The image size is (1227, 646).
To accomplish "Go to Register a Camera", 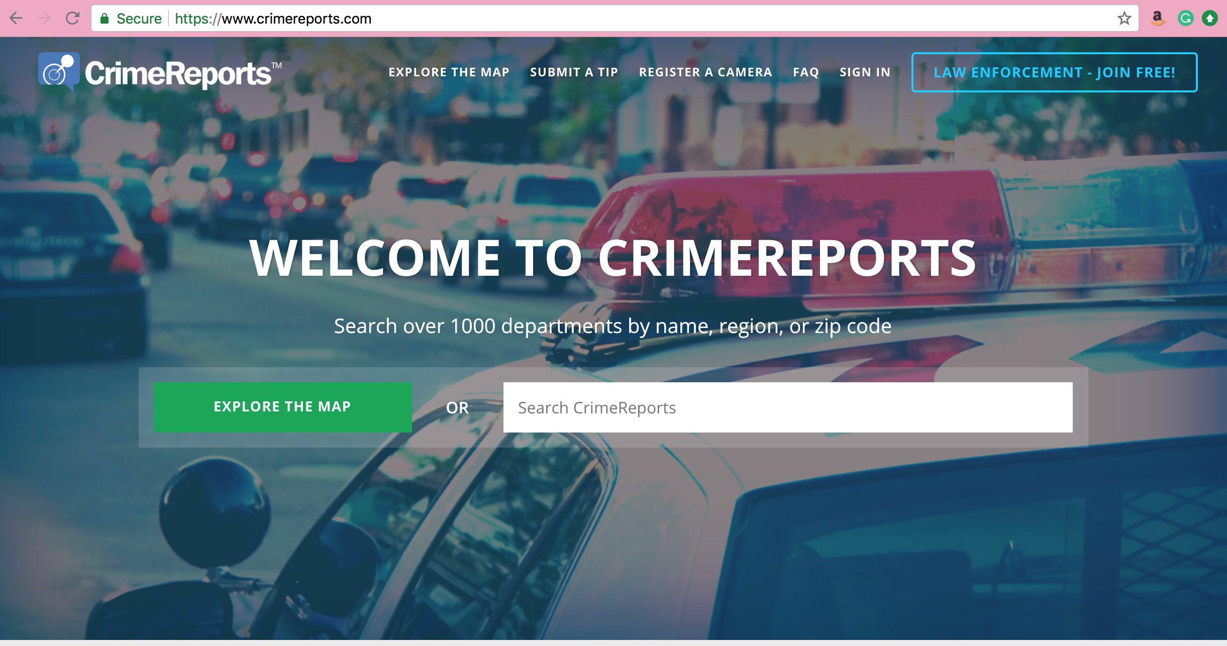I will (705, 72).
